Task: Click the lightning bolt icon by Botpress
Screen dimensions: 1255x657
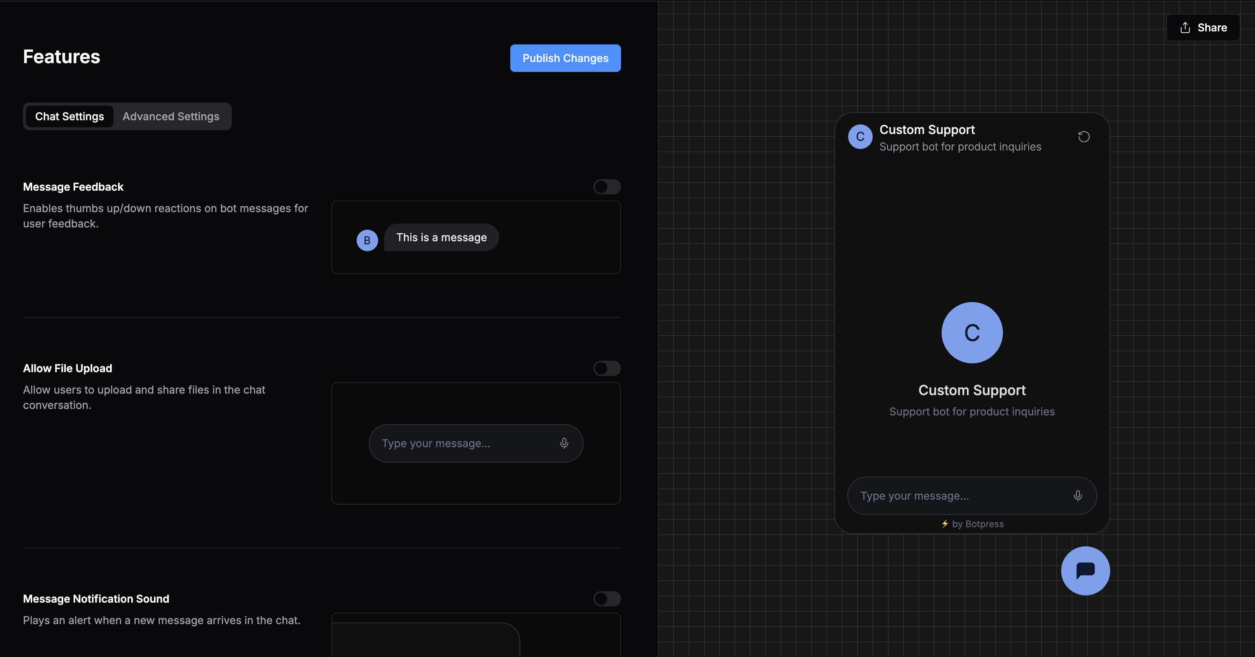Action: point(945,523)
